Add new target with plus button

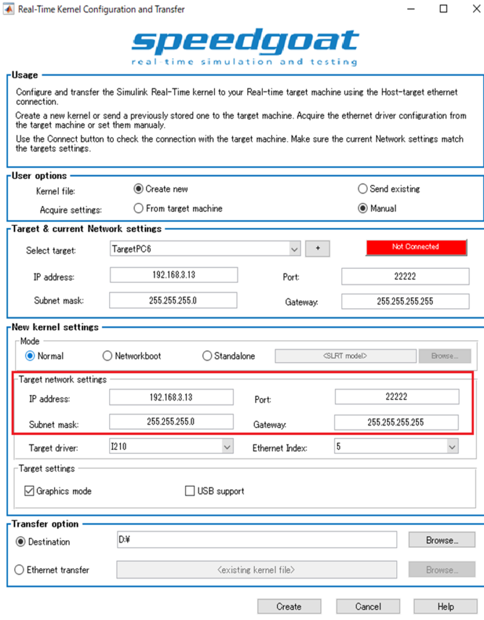click(317, 248)
